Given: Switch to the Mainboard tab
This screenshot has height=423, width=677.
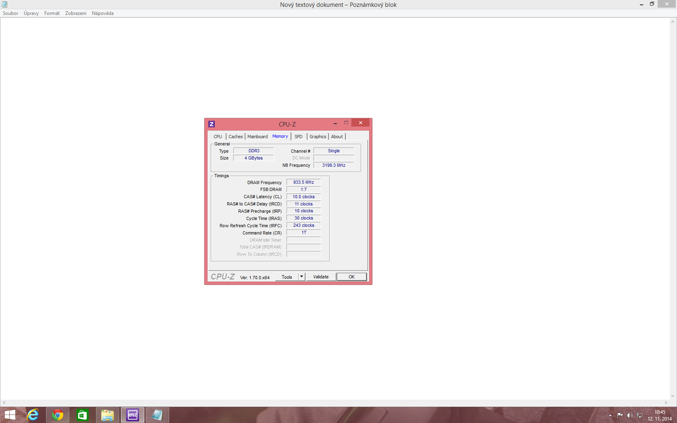Looking at the screenshot, I should pyautogui.click(x=258, y=137).
